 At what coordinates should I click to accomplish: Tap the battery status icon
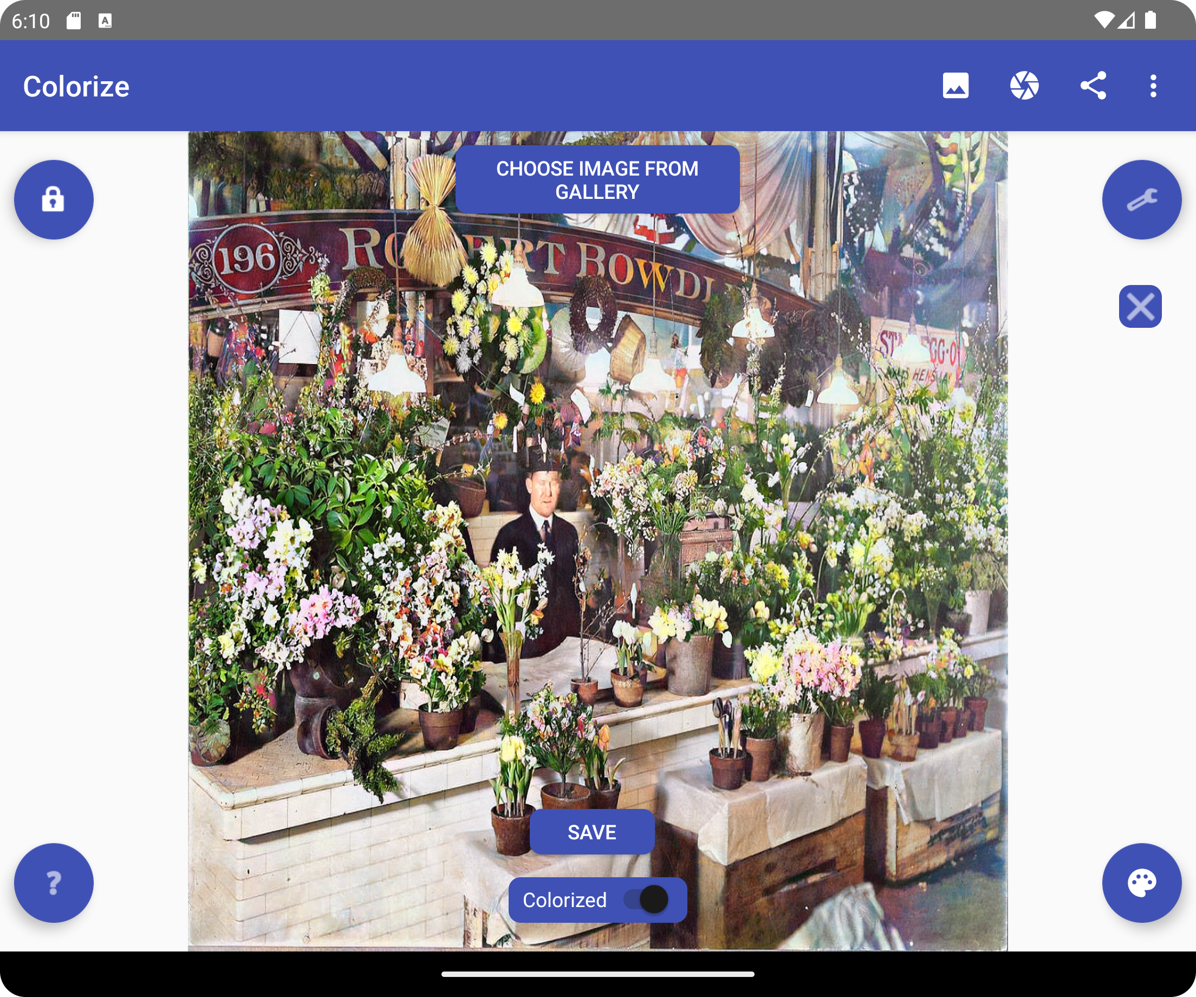click(x=1150, y=21)
